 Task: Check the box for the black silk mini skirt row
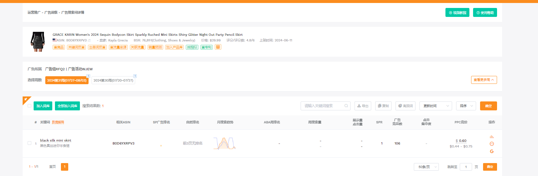click(x=29, y=143)
